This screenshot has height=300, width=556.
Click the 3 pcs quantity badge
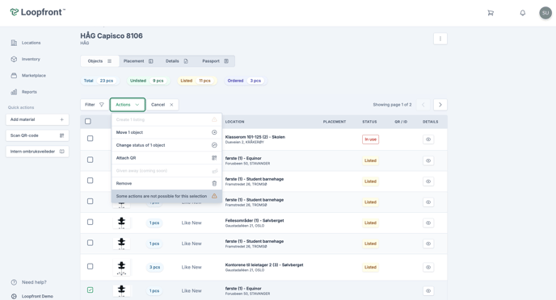click(x=154, y=267)
